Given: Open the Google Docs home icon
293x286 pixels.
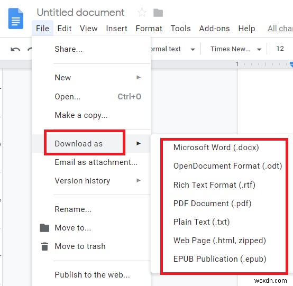Looking at the screenshot, I should [x=16, y=19].
